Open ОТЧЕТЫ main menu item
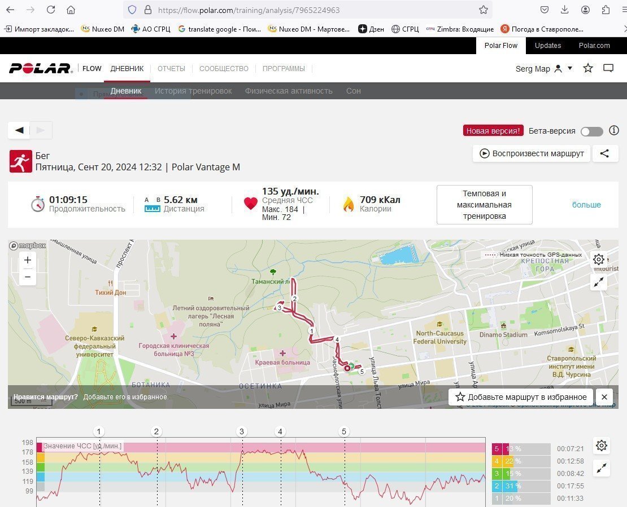The height and width of the screenshot is (507, 627). tap(171, 69)
